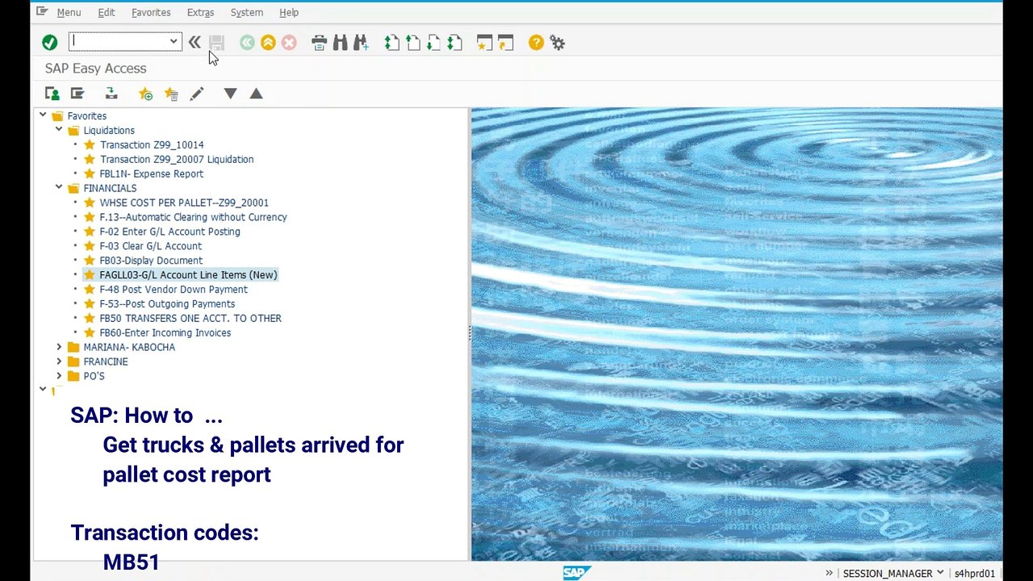The image size is (1033, 581).
Task: Click the s4hprd01 server name in status bar
Action: (975, 574)
